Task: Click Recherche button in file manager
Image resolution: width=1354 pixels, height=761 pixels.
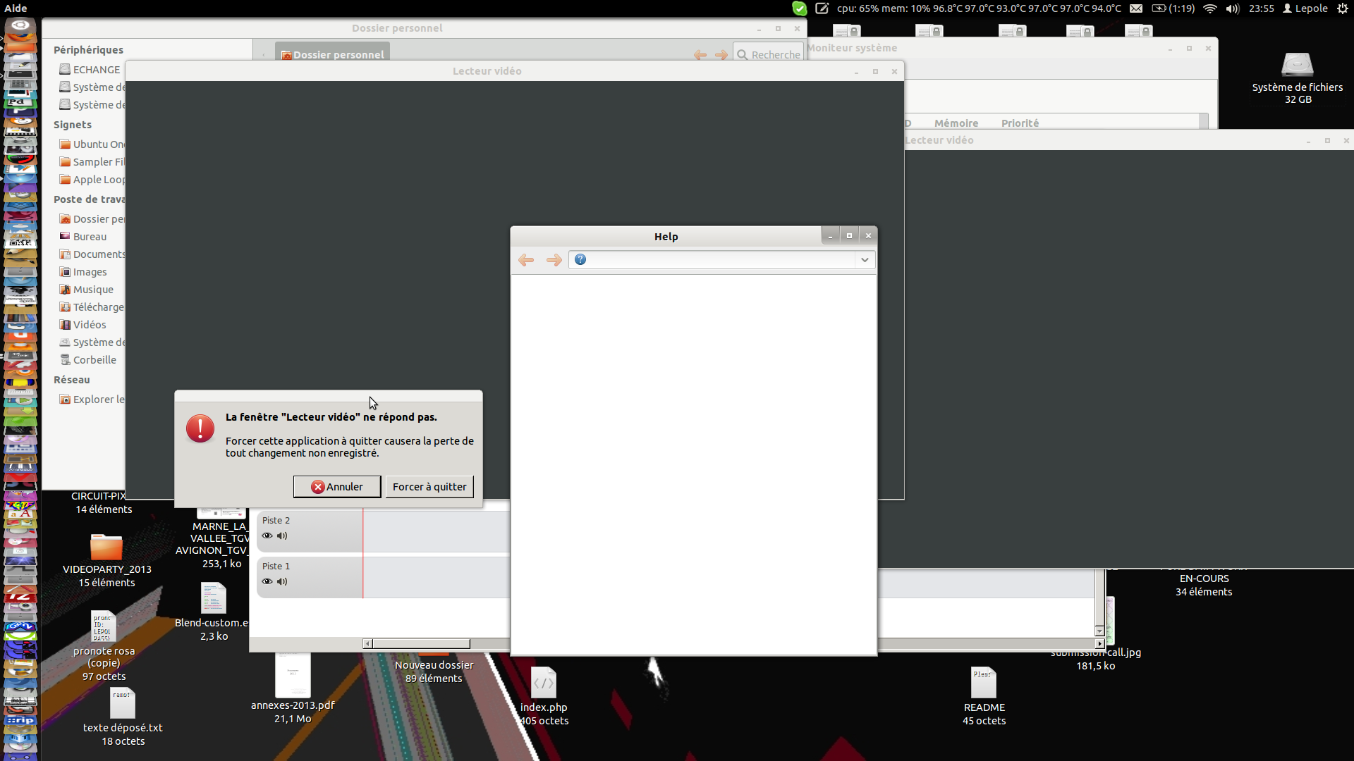Action: (x=769, y=54)
